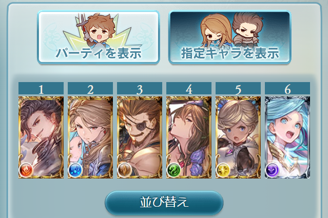Image resolution: width=328 pixels, height=218 pixels.
Task: Click slot number 3 header
Action: (140, 88)
